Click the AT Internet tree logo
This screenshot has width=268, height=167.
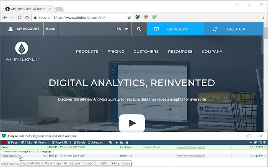point(22,49)
